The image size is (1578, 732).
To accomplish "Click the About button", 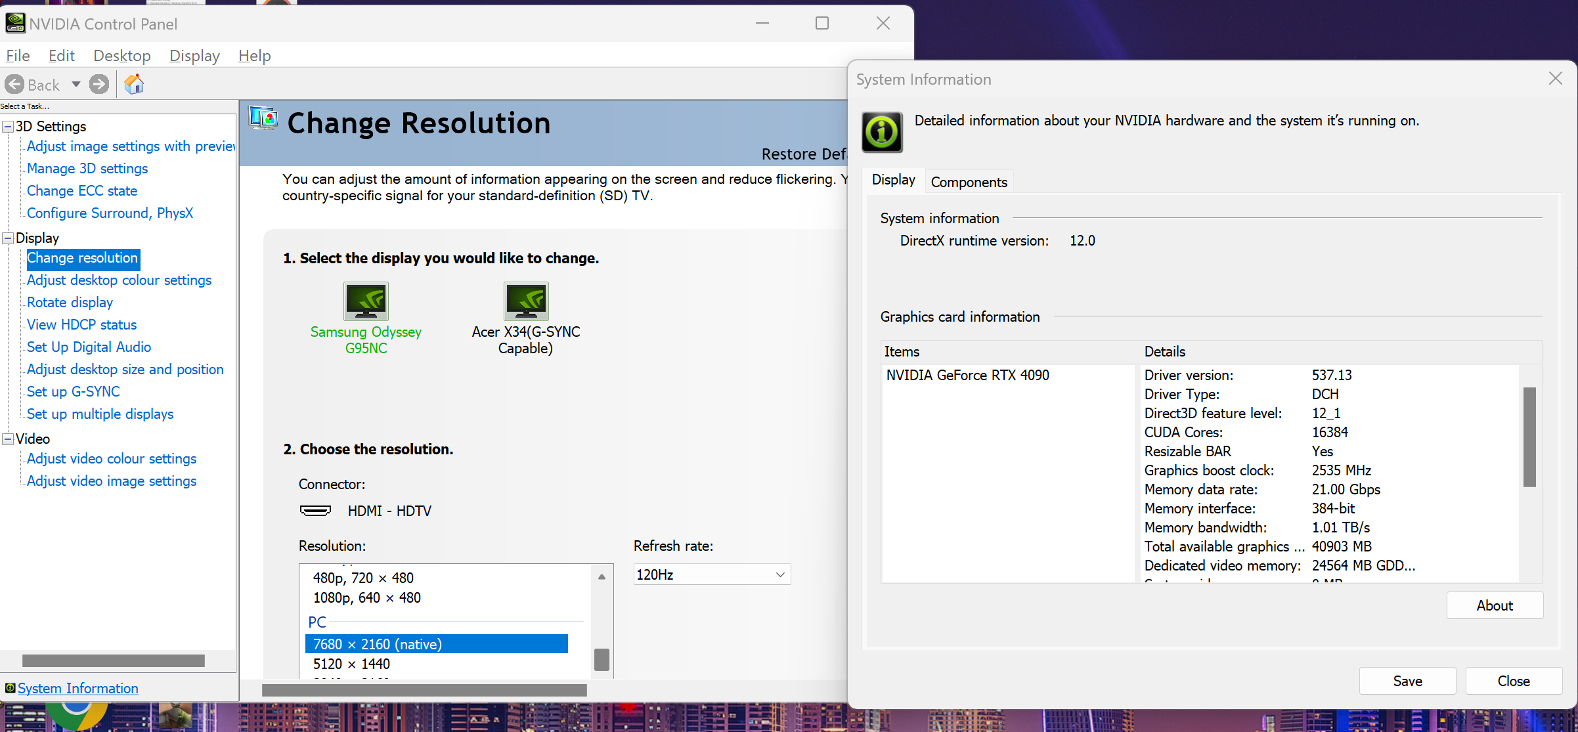I will tap(1494, 605).
